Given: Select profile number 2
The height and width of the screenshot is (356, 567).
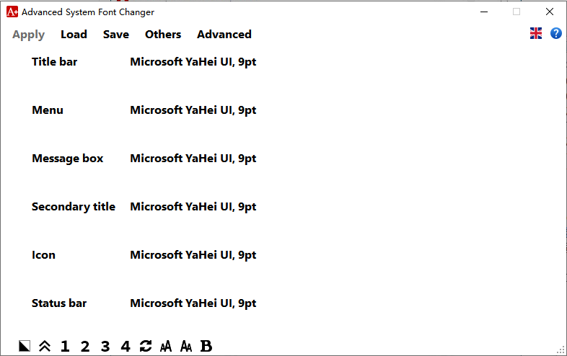Looking at the screenshot, I should [x=85, y=347].
